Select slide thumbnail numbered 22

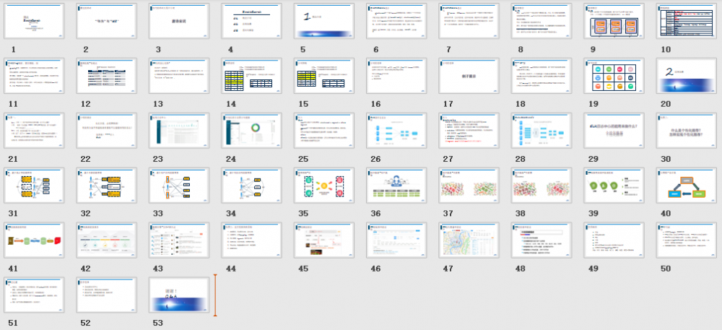[106, 131]
